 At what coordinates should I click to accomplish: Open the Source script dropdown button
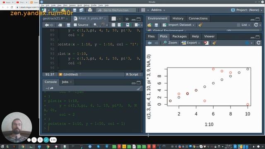pos(139,25)
